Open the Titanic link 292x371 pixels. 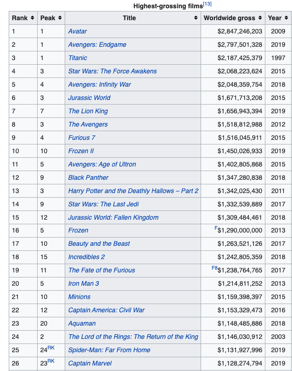click(x=78, y=58)
